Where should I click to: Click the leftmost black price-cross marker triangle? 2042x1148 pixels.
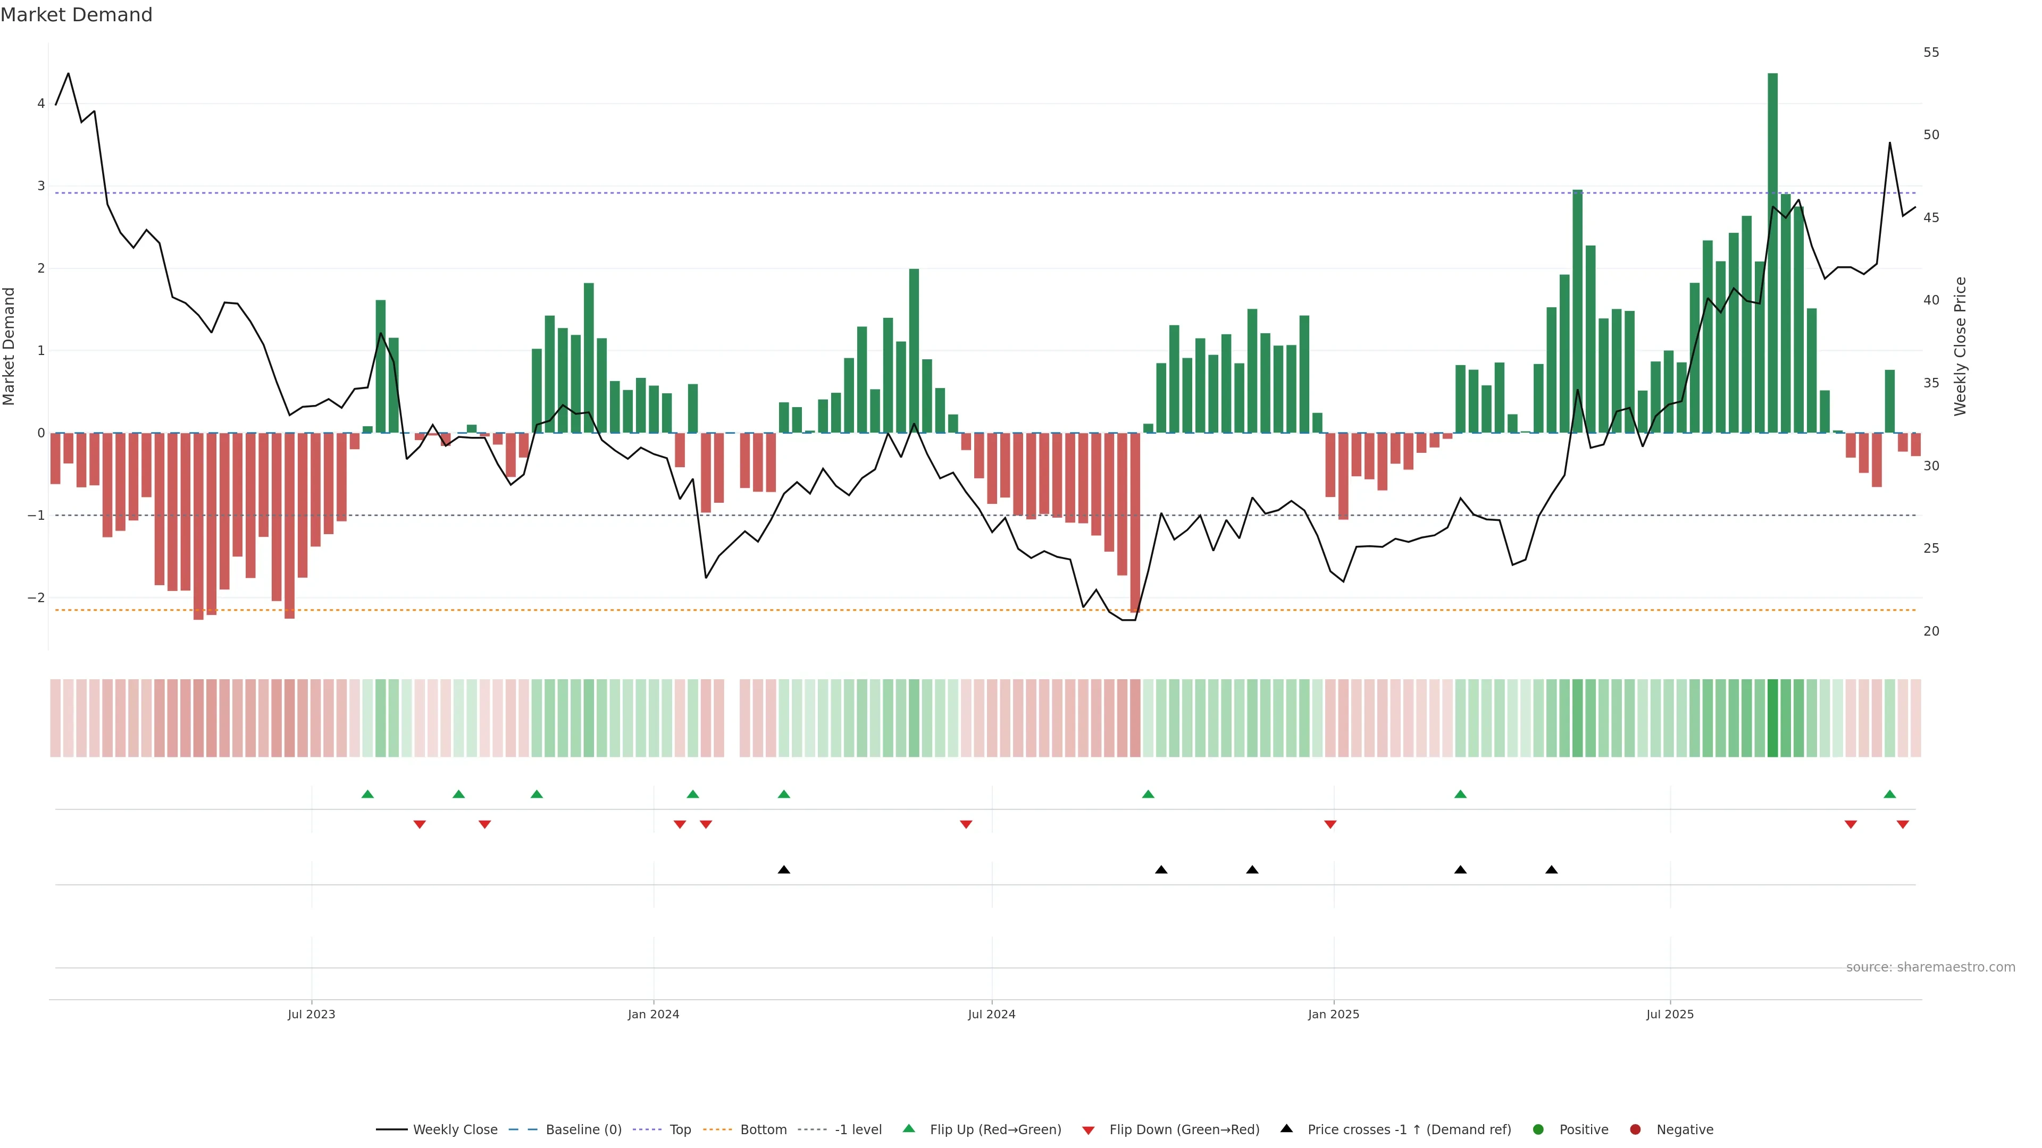pyautogui.click(x=784, y=870)
